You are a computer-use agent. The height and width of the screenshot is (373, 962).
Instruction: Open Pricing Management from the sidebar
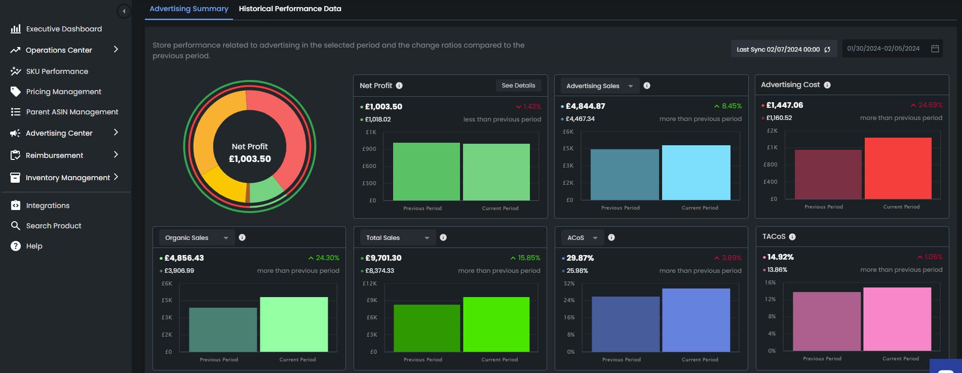(x=63, y=92)
